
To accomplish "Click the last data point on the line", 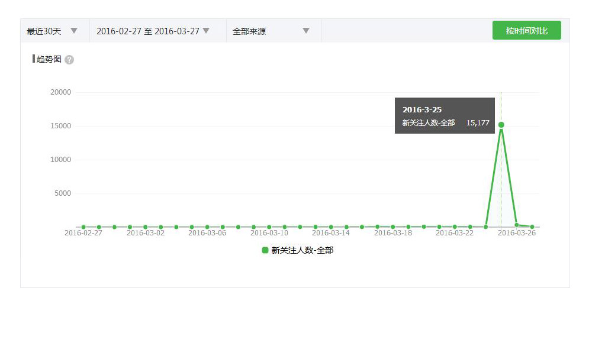I will pyautogui.click(x=532, y=226).
